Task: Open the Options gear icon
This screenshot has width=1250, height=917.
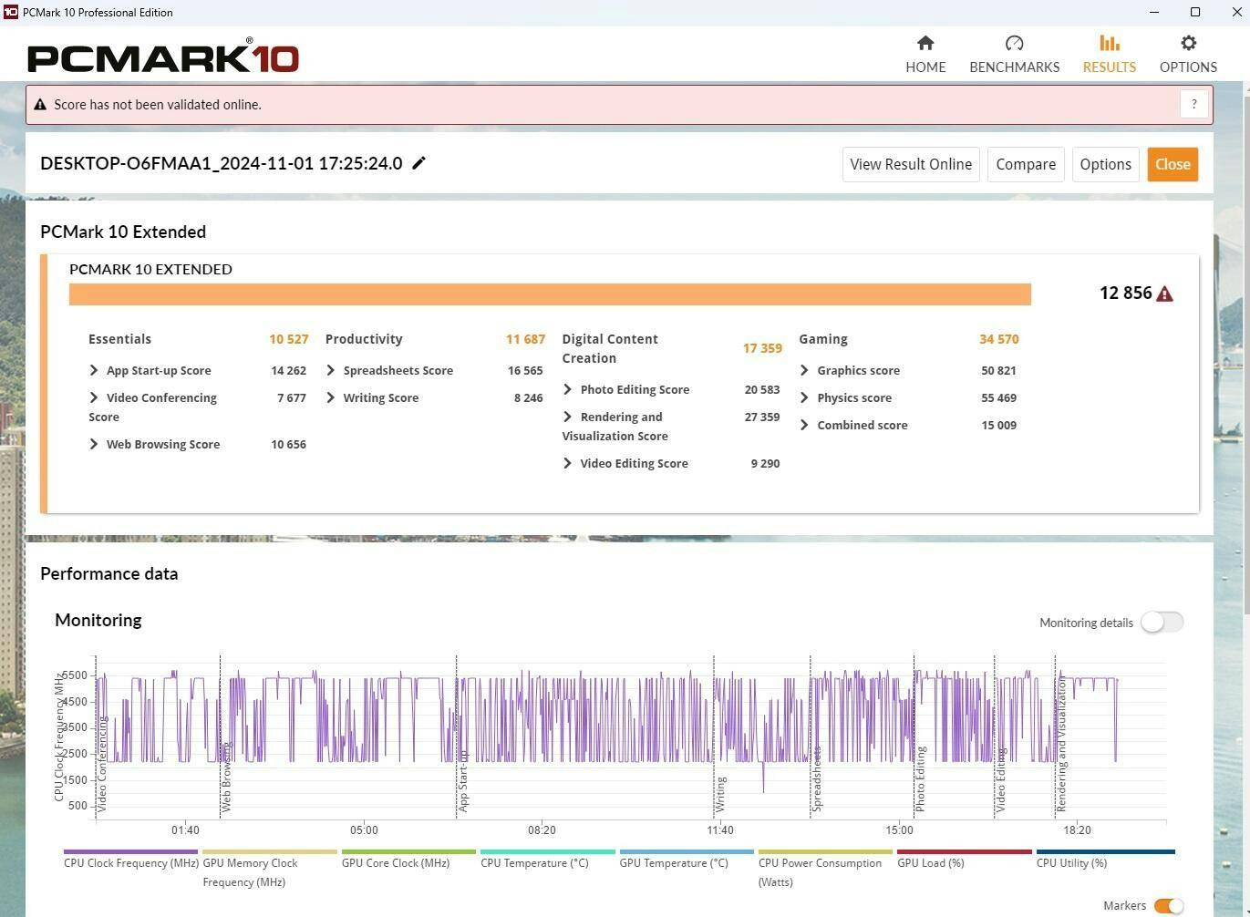Action: pos(1188,44)
